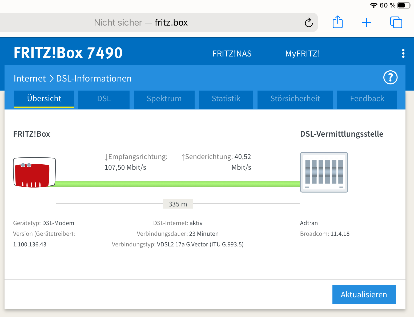Tap the address bar showing fritz.box
The height and width of the screenshot is (317, 414).
tap(159, 23)
